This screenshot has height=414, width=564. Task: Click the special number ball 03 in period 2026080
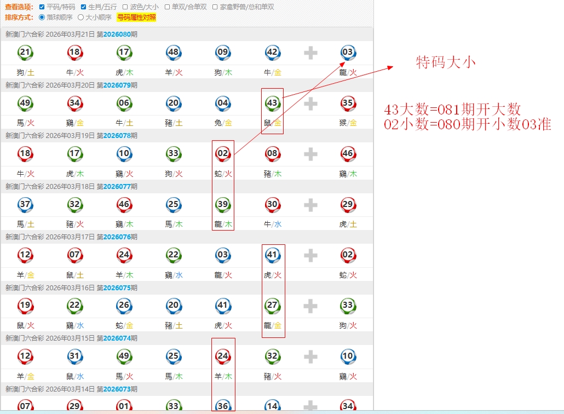pos(348,53)
